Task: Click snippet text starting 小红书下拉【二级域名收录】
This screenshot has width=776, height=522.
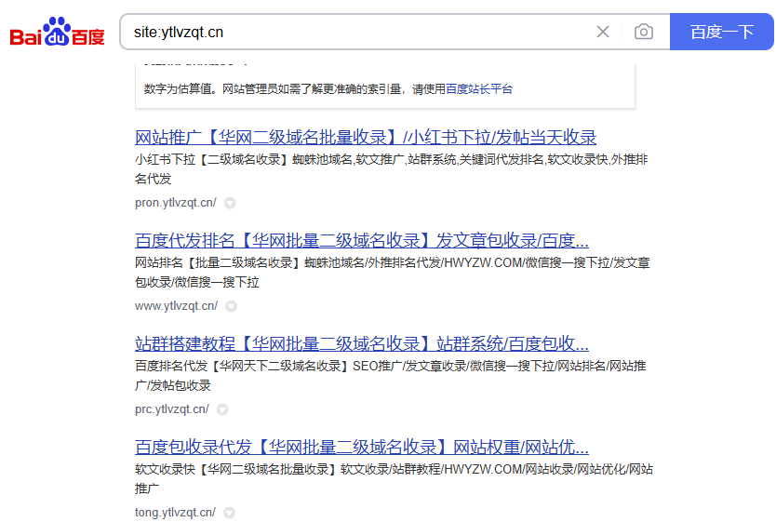Action: (x=391, y=169)
